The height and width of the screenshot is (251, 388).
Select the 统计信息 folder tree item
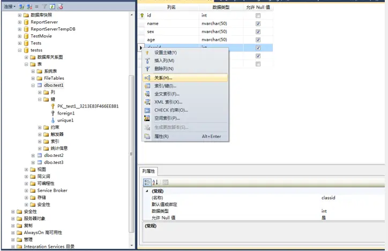click(x=59, y=148)
